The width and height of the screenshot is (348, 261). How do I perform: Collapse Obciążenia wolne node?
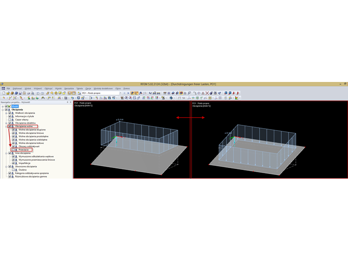pyautogui.click(x=6, y=126)
